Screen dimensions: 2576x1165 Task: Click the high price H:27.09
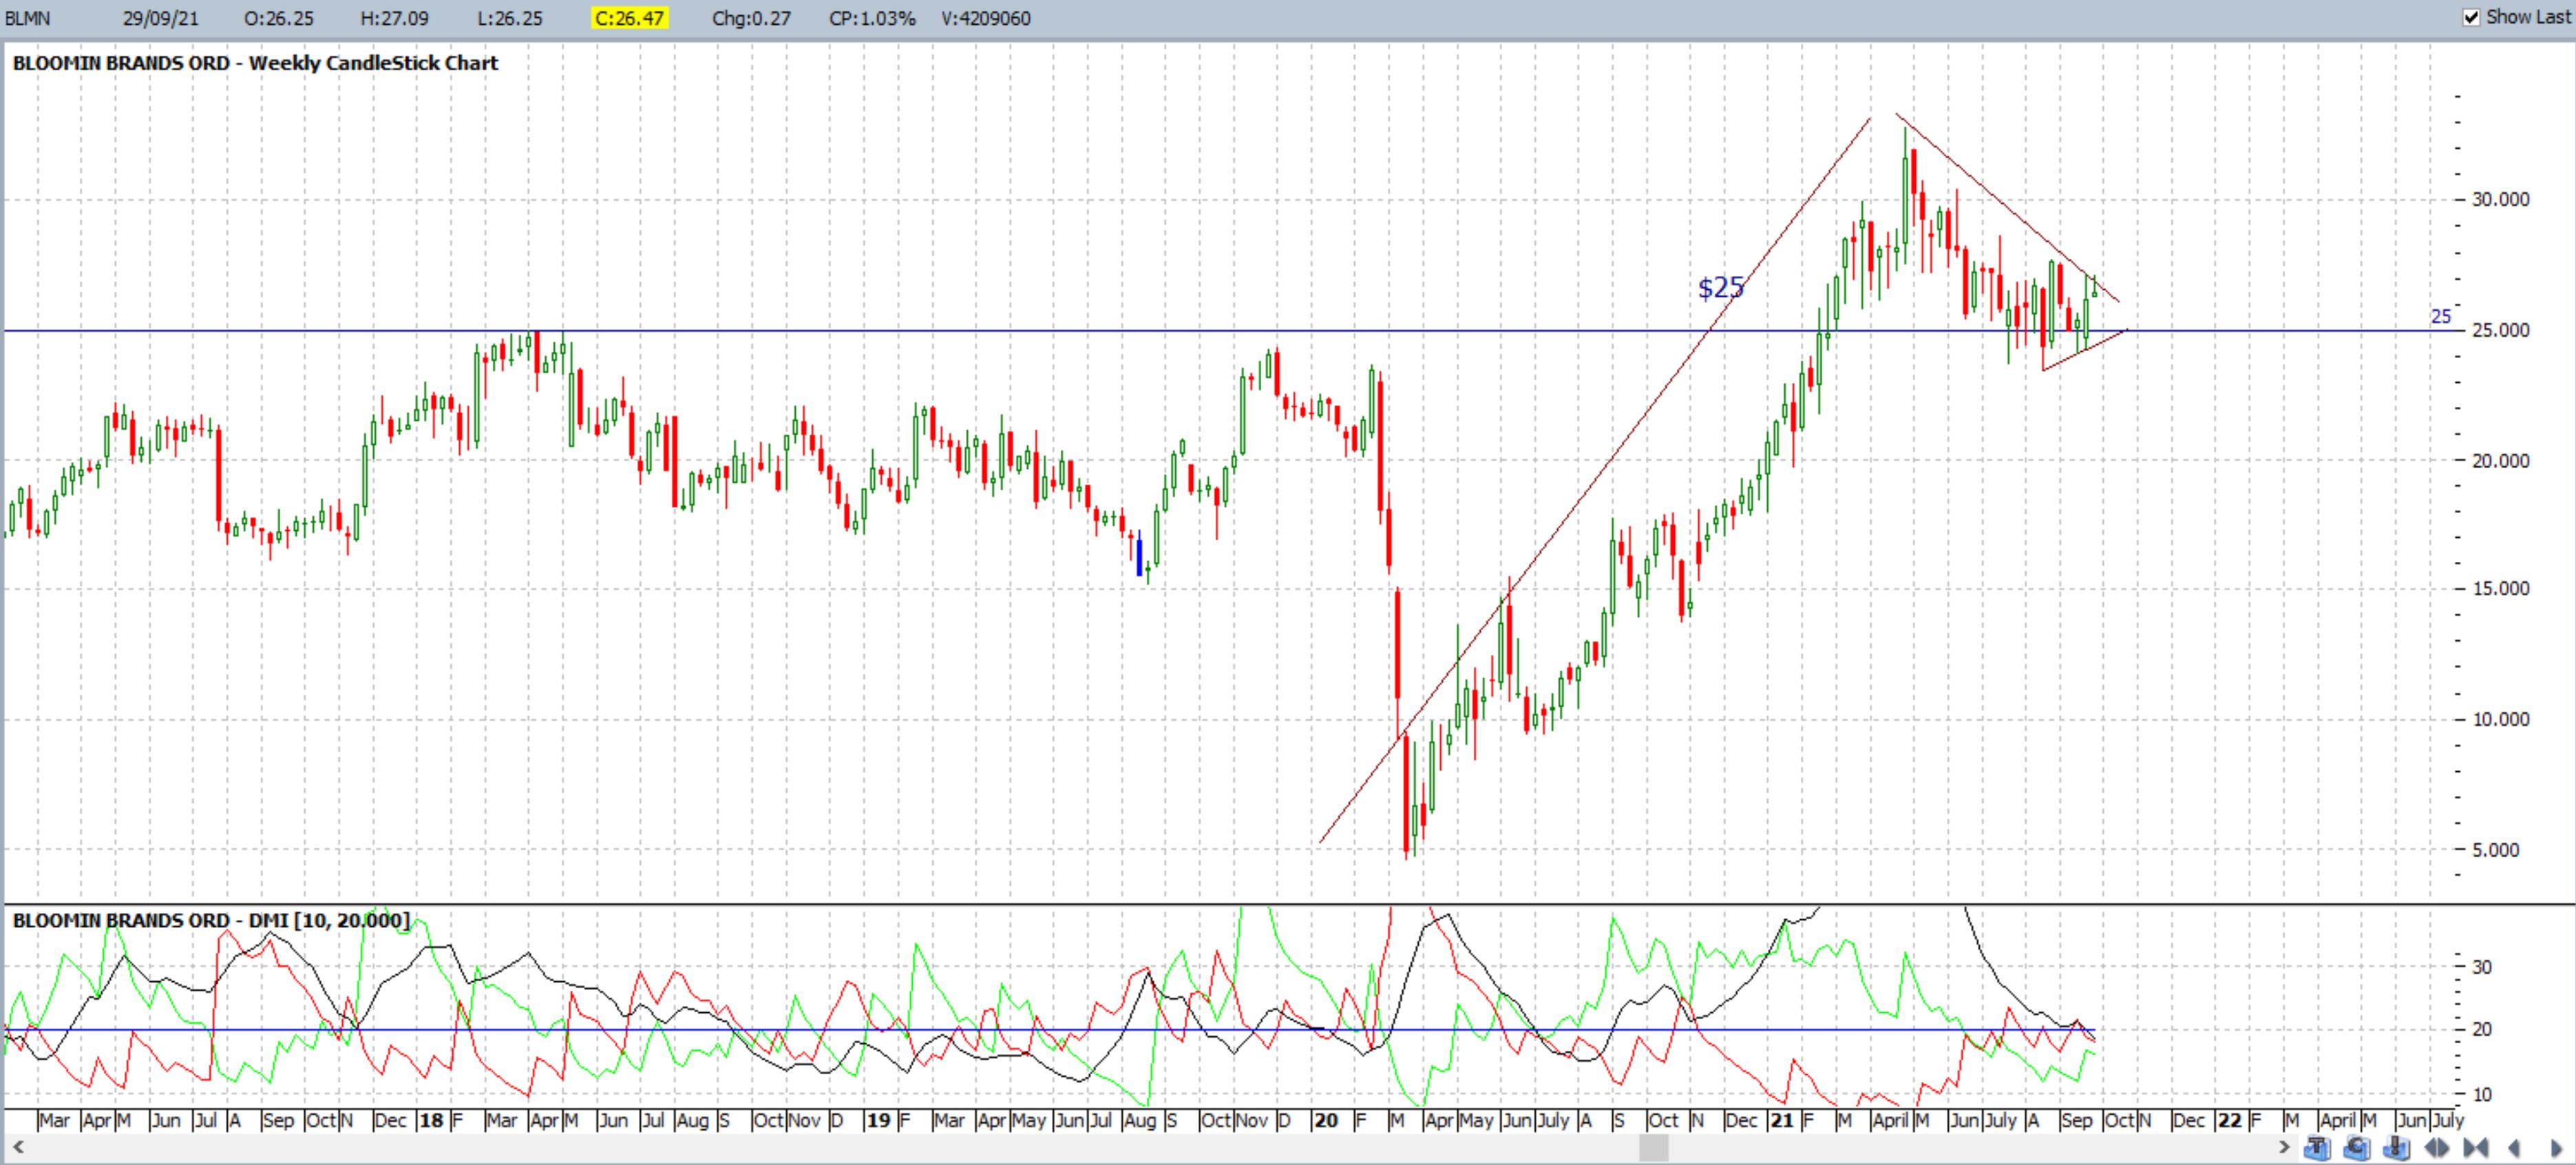394,18
